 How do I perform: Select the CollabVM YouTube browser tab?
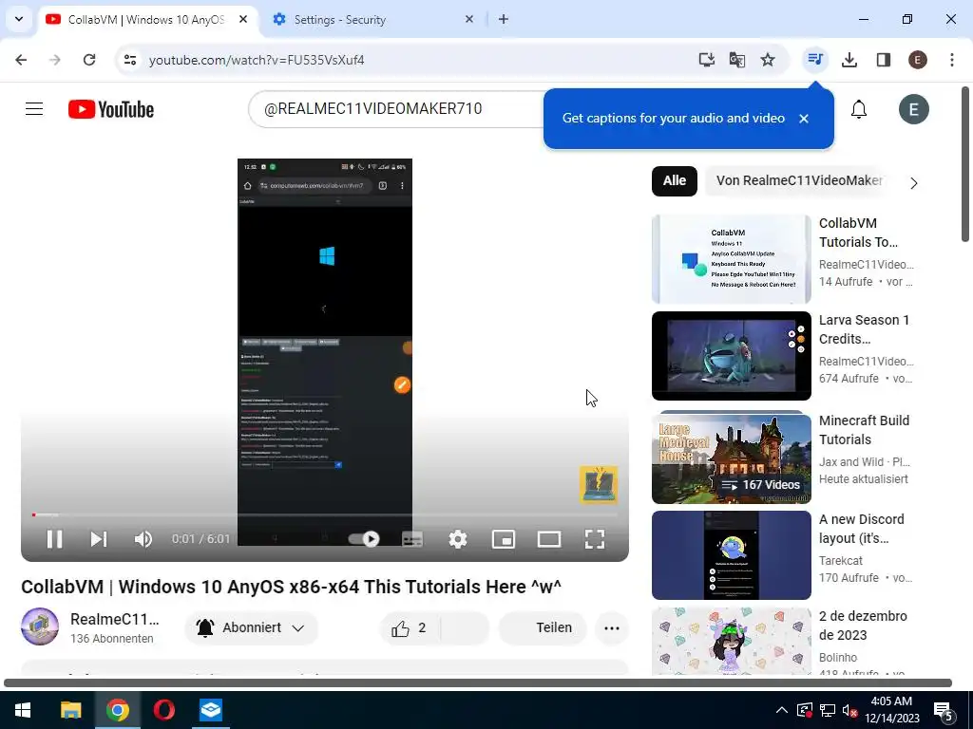[x=145, y=20]
